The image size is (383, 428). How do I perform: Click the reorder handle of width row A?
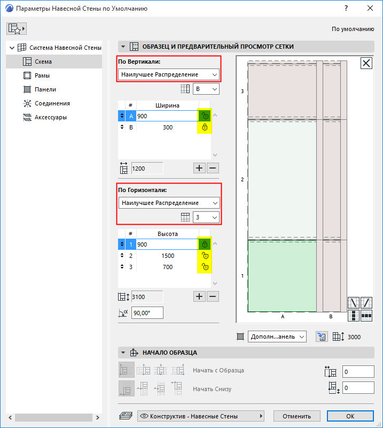pyautogui.click(x=122, y=116)
